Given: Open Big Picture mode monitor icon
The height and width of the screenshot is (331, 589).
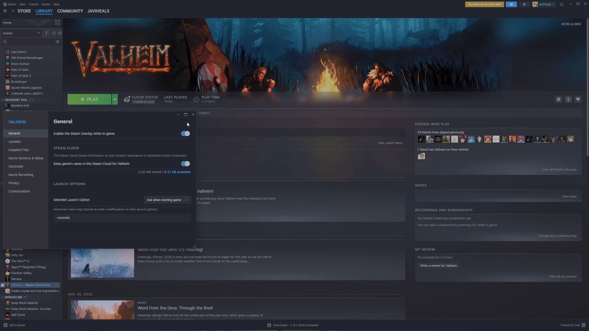Looking at the screenshot, I should (x=562, y=4).
